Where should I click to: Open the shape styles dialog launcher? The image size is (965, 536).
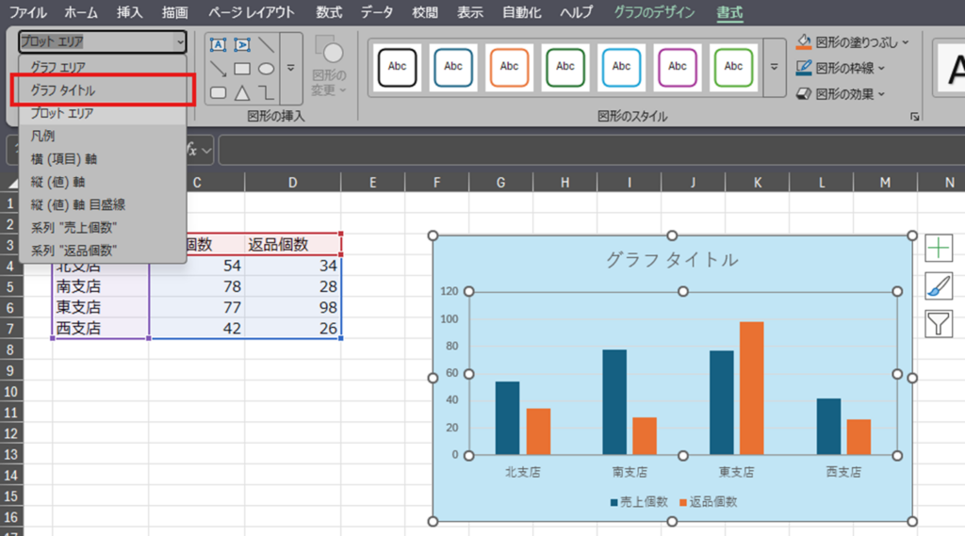913,117
